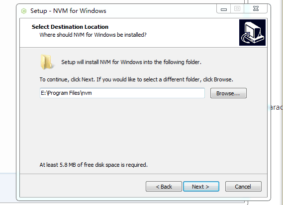Go back with the < Back button
The width and height of the screenshot is (283, 205).
164,187
